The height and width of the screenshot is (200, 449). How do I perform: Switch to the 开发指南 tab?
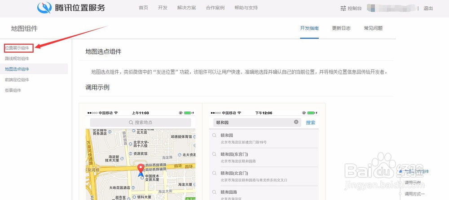point(309,28)
